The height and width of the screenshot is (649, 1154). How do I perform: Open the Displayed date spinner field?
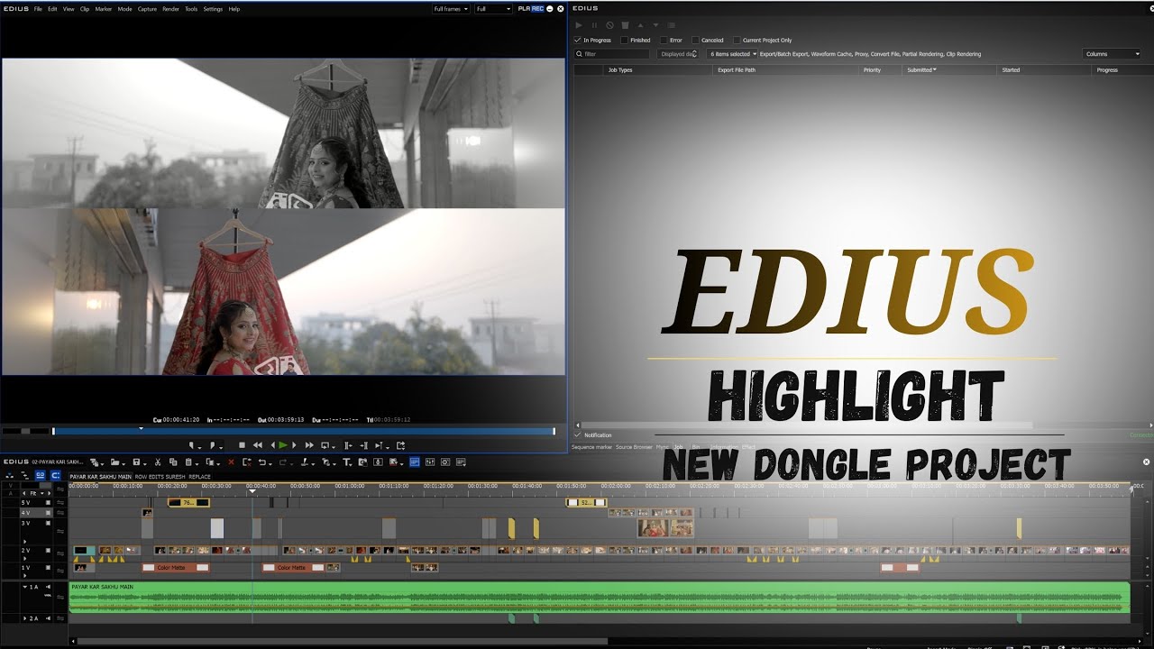click(680, 54)
